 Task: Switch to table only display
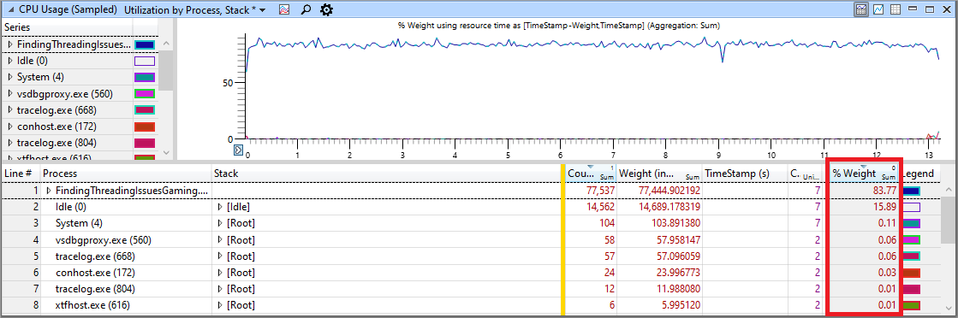tap(895, 9)
